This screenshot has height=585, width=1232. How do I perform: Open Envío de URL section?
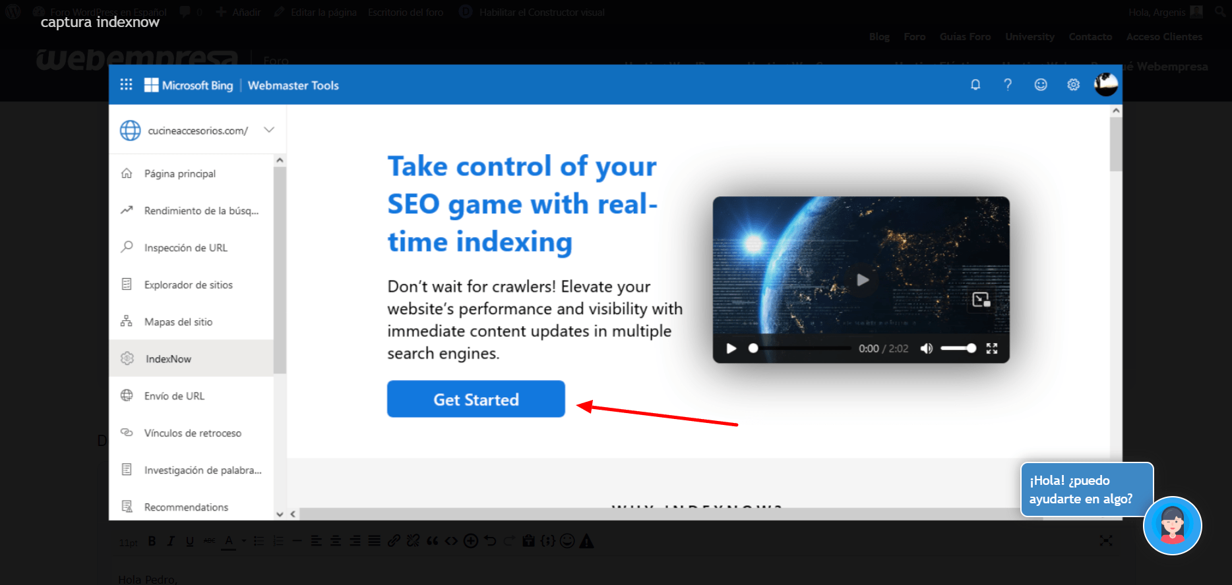tap(191, 396)
